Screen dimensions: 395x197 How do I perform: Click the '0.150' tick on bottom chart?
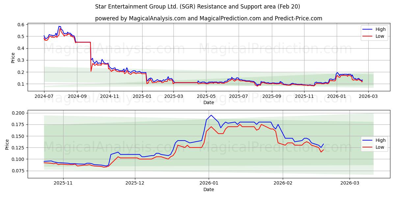[18, 136]
